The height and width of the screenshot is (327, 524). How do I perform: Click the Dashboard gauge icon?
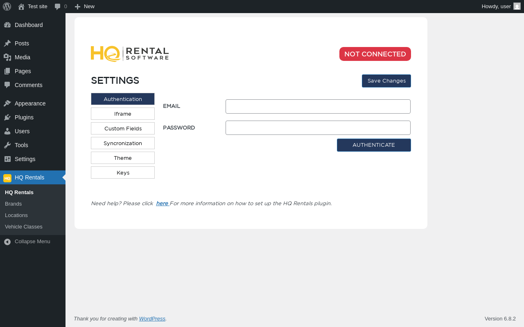click(x=7, y=25)
